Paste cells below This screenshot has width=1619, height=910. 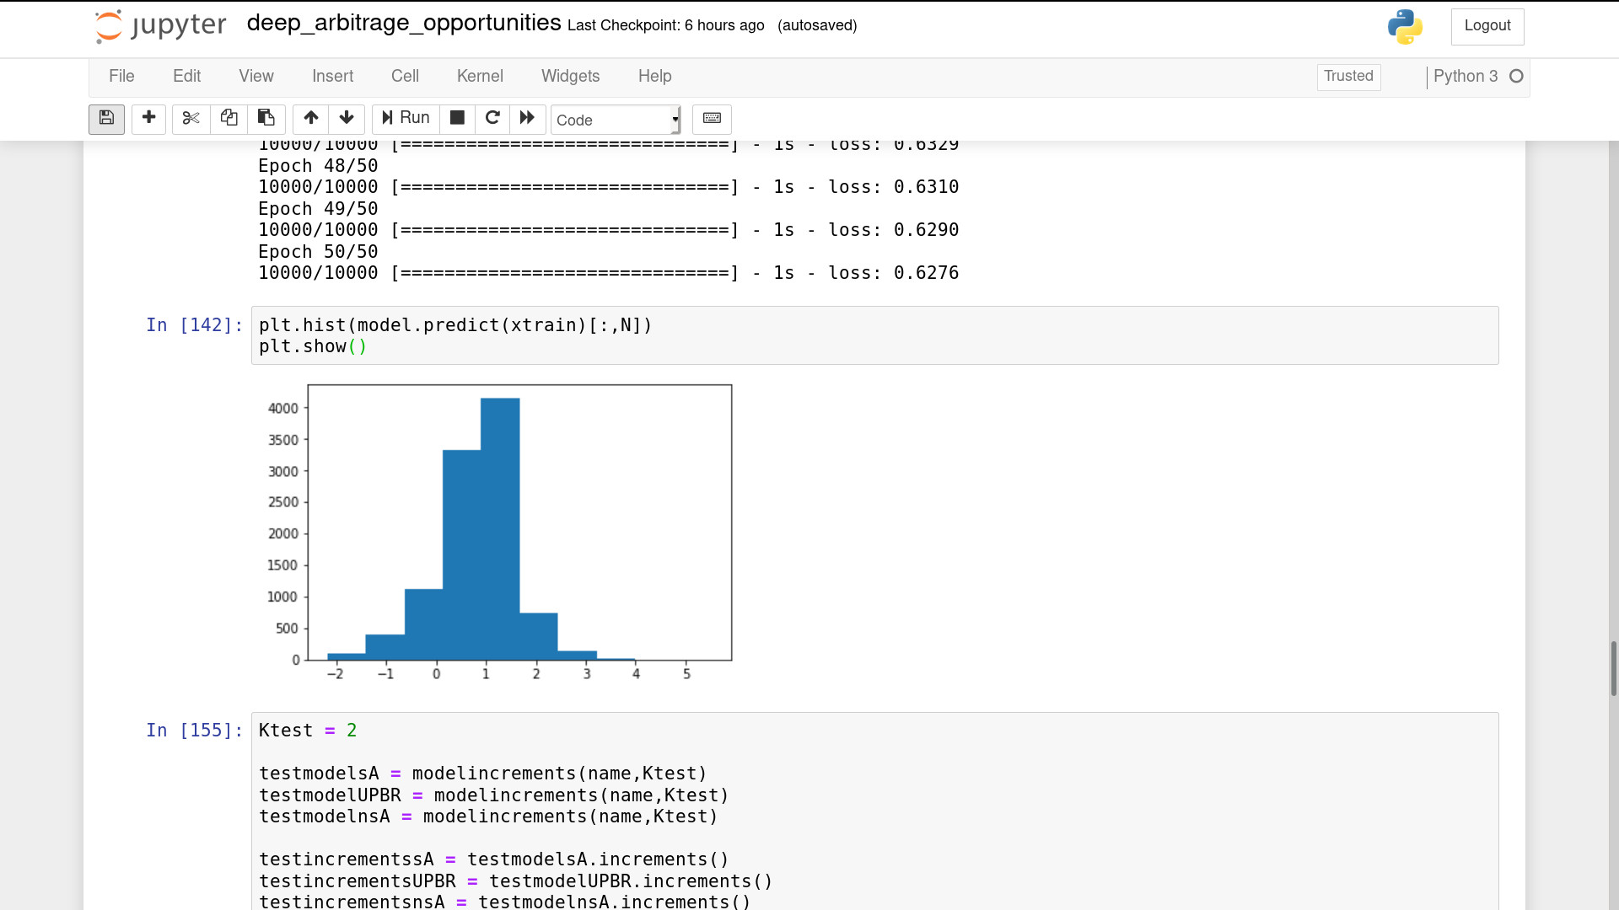pyautogui.click(x=266, y=119)
